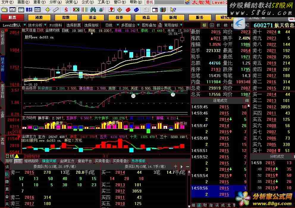Screen dimensions: 295x208
Task: Click the binoculars search icon
Action: click(93, 10)
